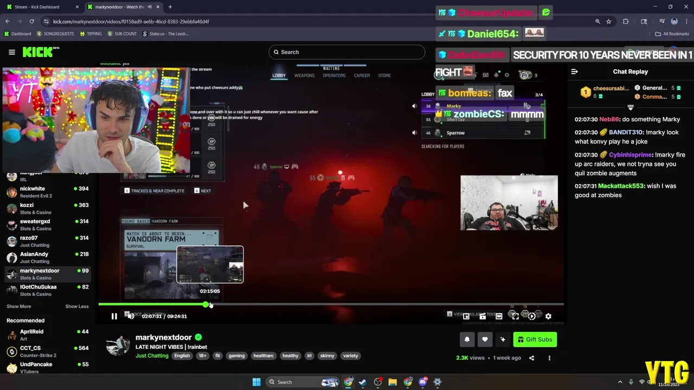Viewport: 694px width, 390px height.
Task: Open IGotChuSukaa channel in sidebar
Action: (47, 290)
